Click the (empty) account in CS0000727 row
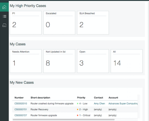149x121 pixels. click(x=112, y=115)
